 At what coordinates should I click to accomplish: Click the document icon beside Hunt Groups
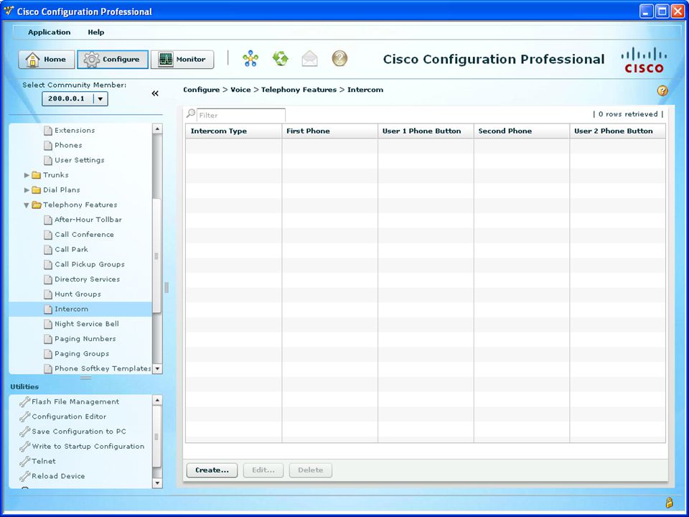point(48,294)
